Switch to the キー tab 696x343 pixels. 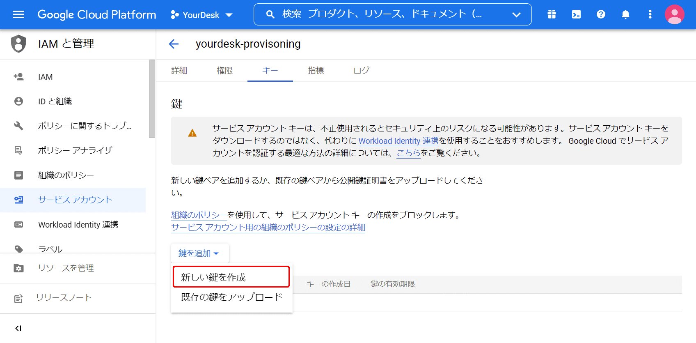[270, 71]
